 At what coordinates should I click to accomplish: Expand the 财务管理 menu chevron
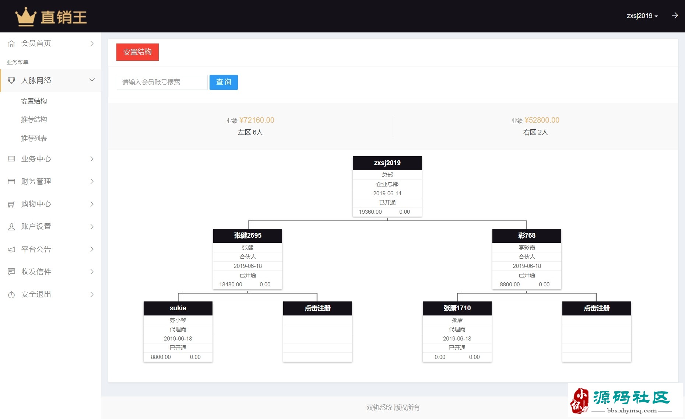pos(92,181)
